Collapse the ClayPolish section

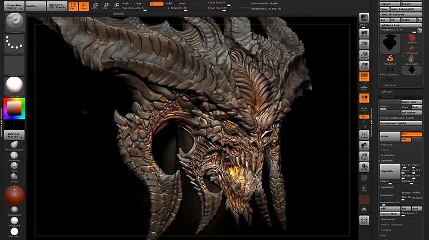[x=387, y=160]
